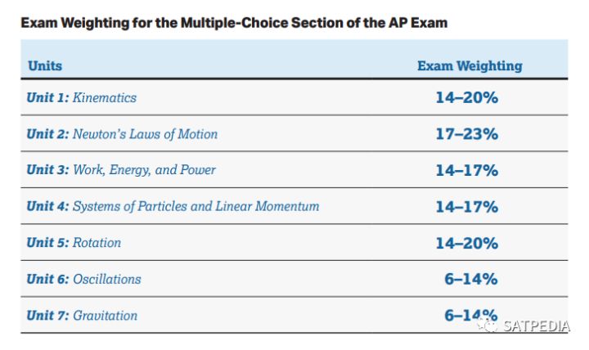Click the 17–23% weighting value
Screen dimensions: 589x350
466,133
